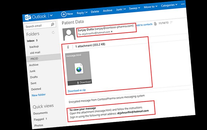Archive the open email
The image size is (207, 130).
coord(108,11)
